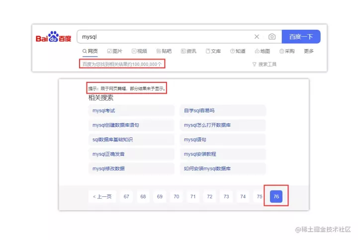Image resolution: width=358 pixels, height=240 pixels.
Task: Select the 网页 tab
Action: click(x=90, y=51)
